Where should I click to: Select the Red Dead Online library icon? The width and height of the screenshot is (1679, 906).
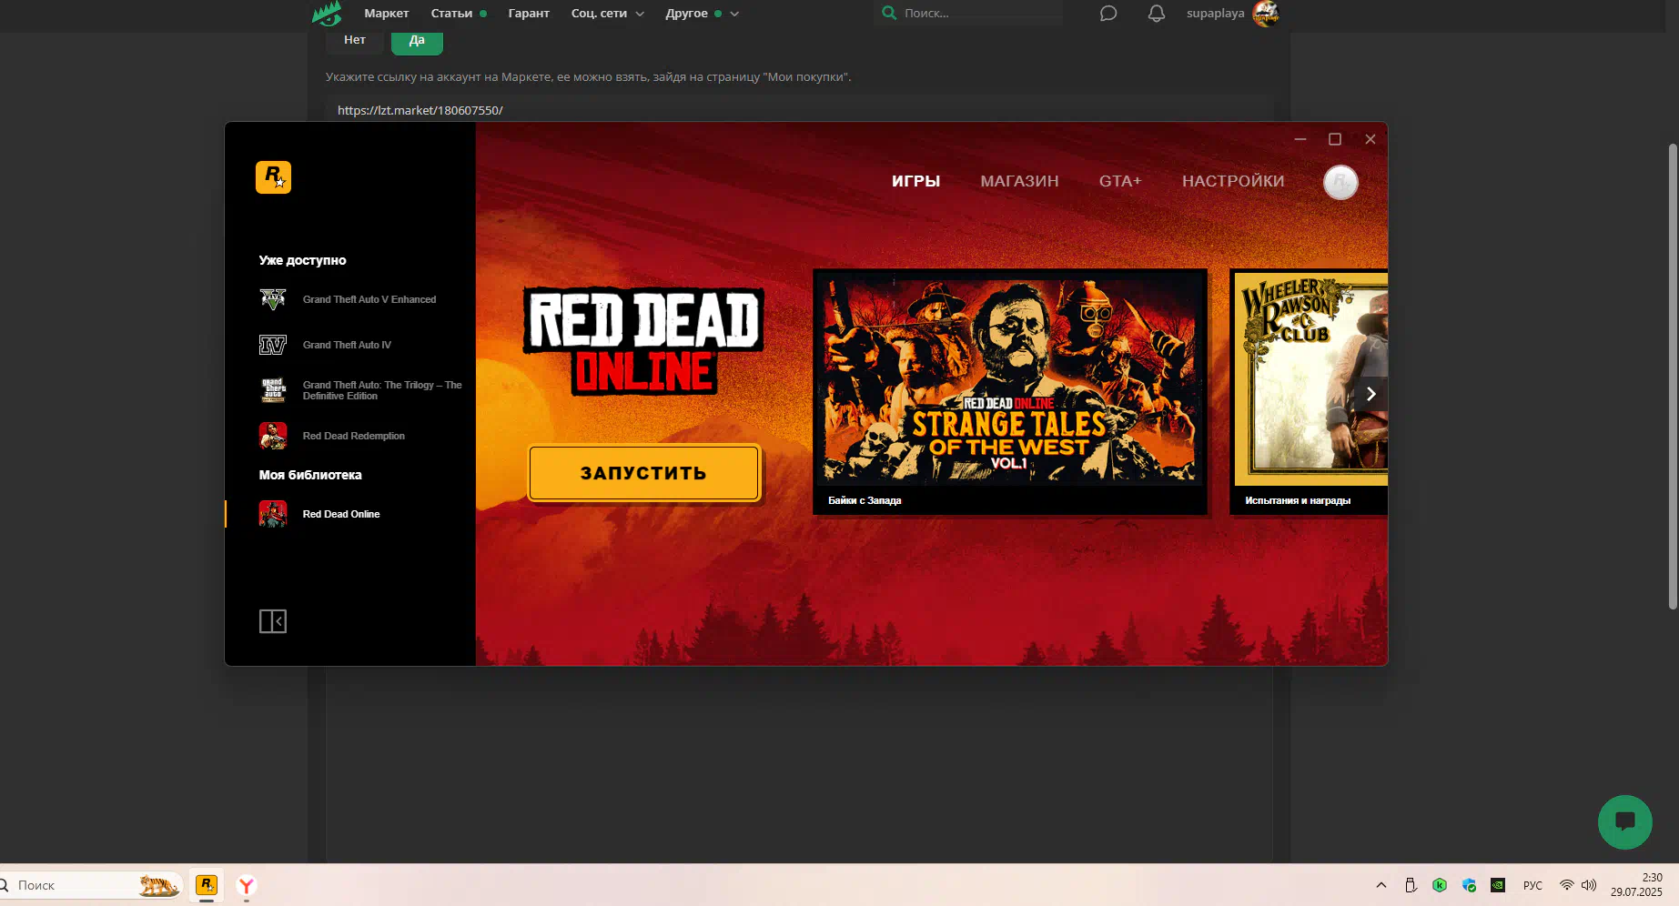[273, 514]
